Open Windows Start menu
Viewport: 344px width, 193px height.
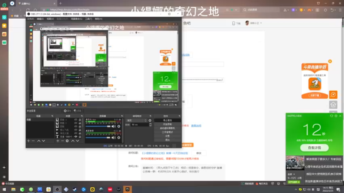4,190
